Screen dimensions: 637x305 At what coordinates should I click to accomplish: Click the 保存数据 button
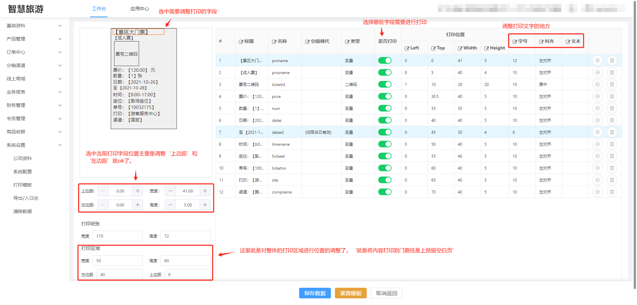315,293
